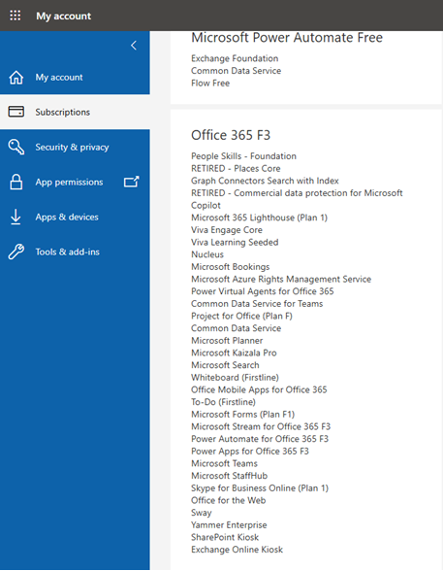Click Exchange Foundation under Power Automate Free

(235, 58)
